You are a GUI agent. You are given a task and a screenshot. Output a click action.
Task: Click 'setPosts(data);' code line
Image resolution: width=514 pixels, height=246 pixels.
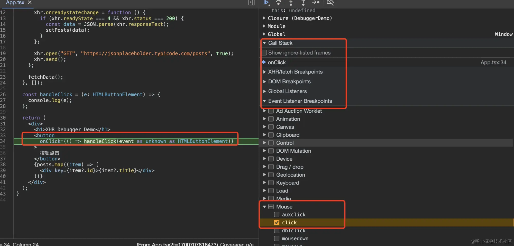[x=68, y=30]
